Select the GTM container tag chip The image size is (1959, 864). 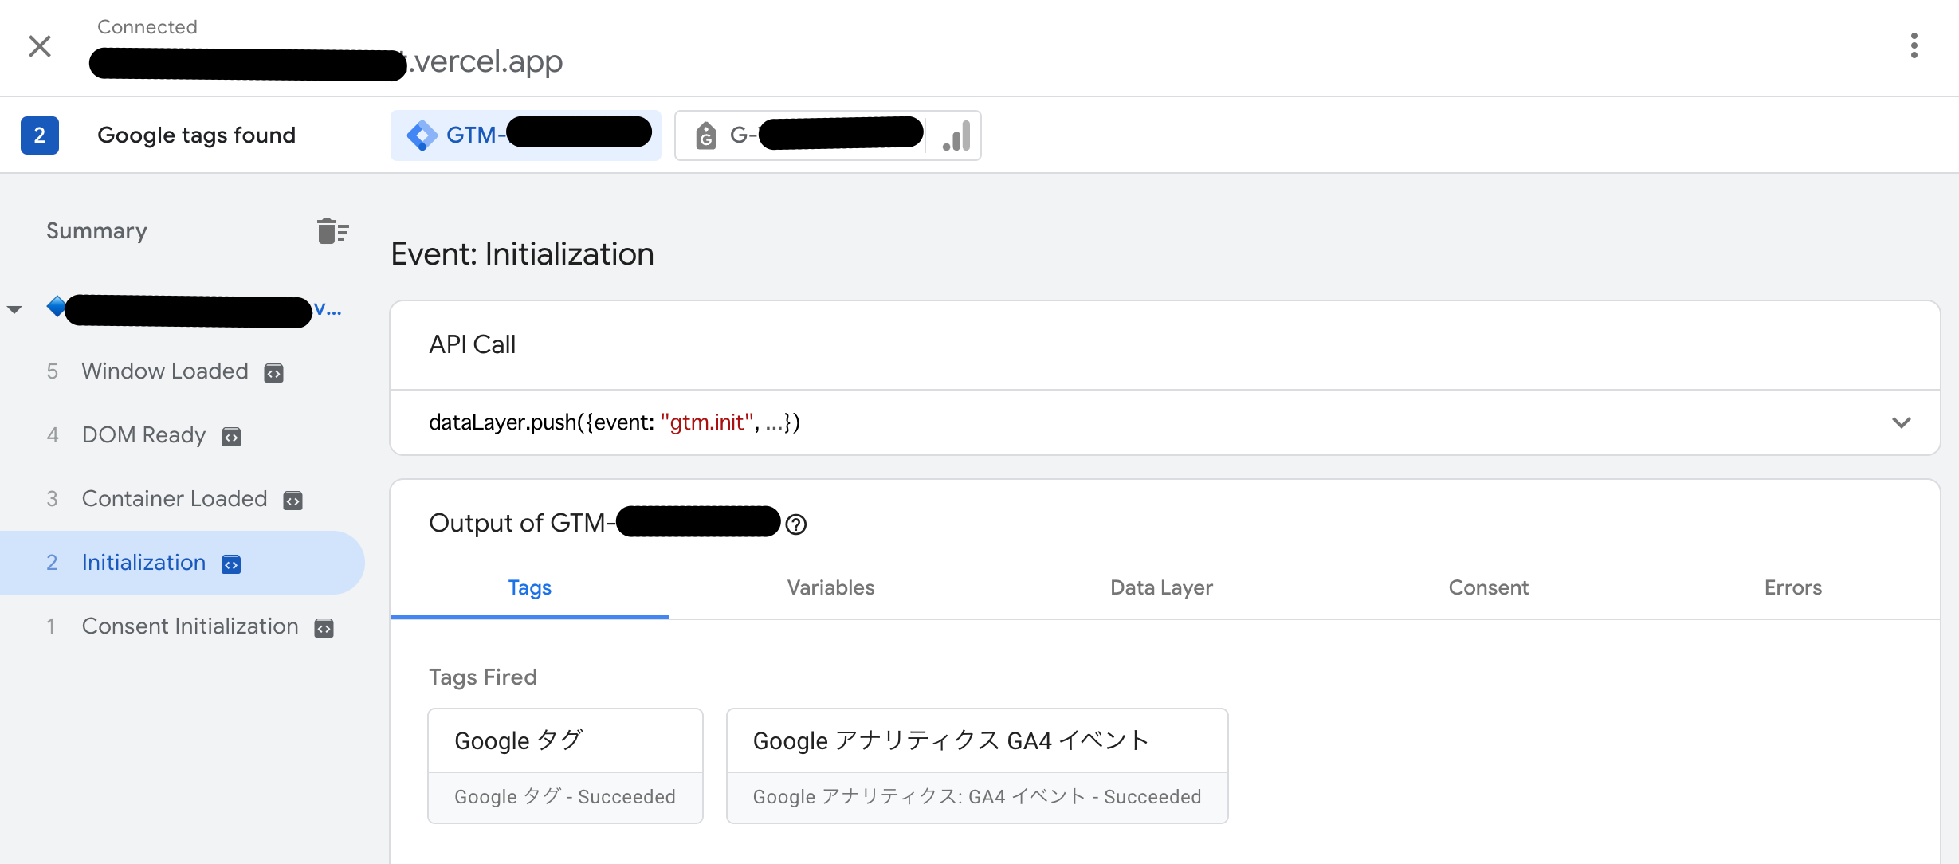(x=526, y=133)
